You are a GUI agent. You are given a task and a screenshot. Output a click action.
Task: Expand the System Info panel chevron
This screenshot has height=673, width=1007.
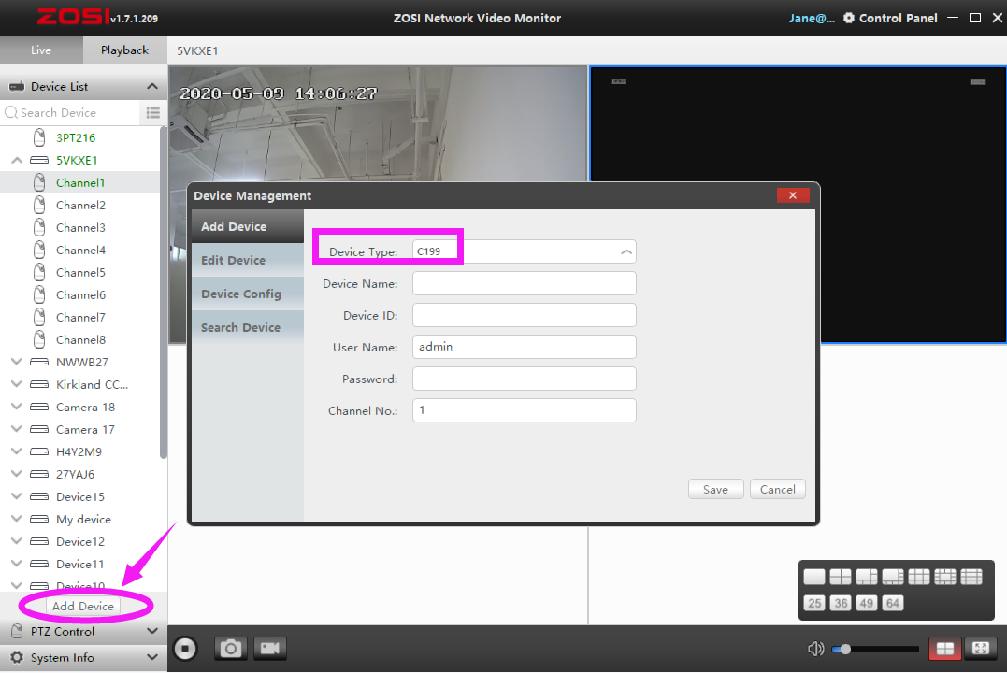pos(152,658)
